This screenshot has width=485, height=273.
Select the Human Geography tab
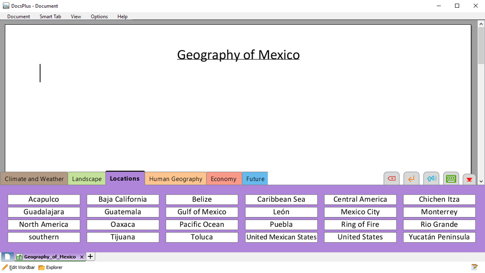pyautogui.click(x=175, y=179)
